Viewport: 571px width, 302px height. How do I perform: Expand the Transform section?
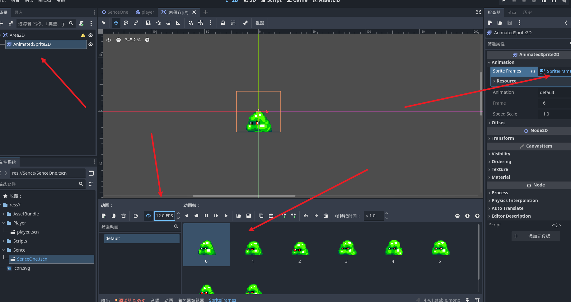[x=503, y=138]
